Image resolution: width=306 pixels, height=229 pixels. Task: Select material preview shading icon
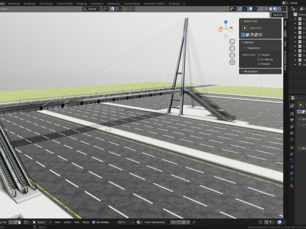click(275, 9)
